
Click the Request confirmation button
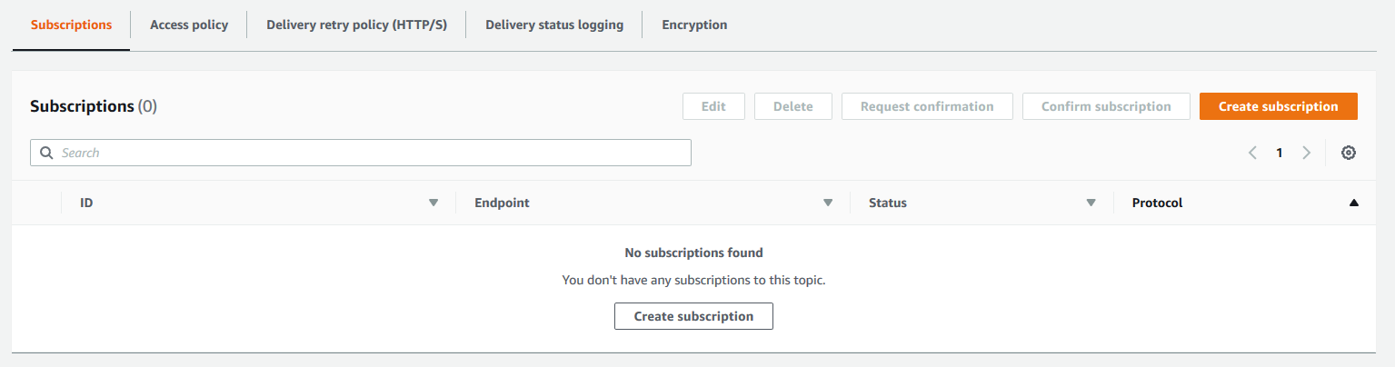click(x=927, y=106)
